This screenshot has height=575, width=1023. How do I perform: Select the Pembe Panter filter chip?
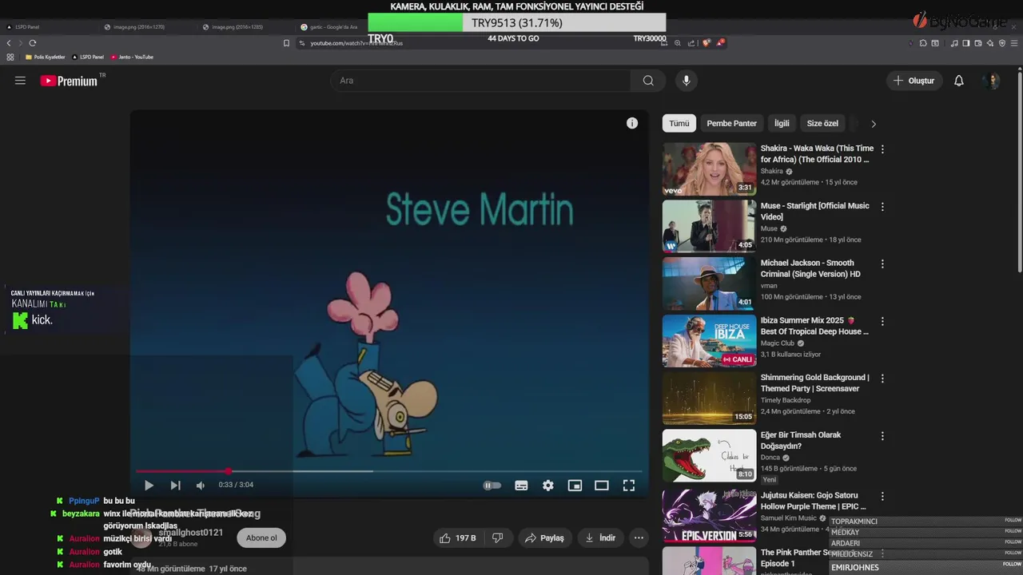click(x=731, y=124)
